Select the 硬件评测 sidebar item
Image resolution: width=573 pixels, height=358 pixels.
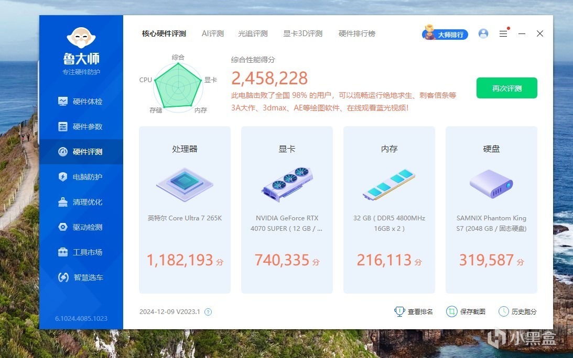point(81,152)
